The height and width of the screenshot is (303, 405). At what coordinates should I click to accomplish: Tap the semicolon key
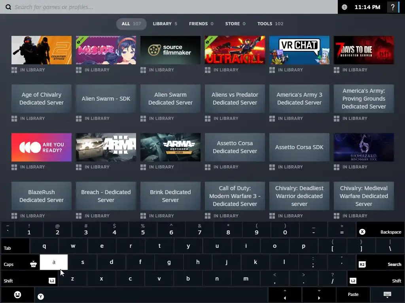tap(313, 262)
